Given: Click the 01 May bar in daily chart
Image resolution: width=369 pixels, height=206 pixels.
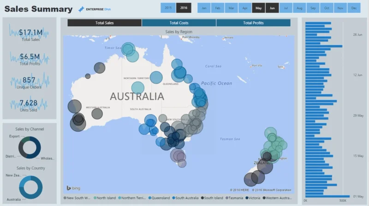Looking at the screenshot, I should click(x=327, y=196).
